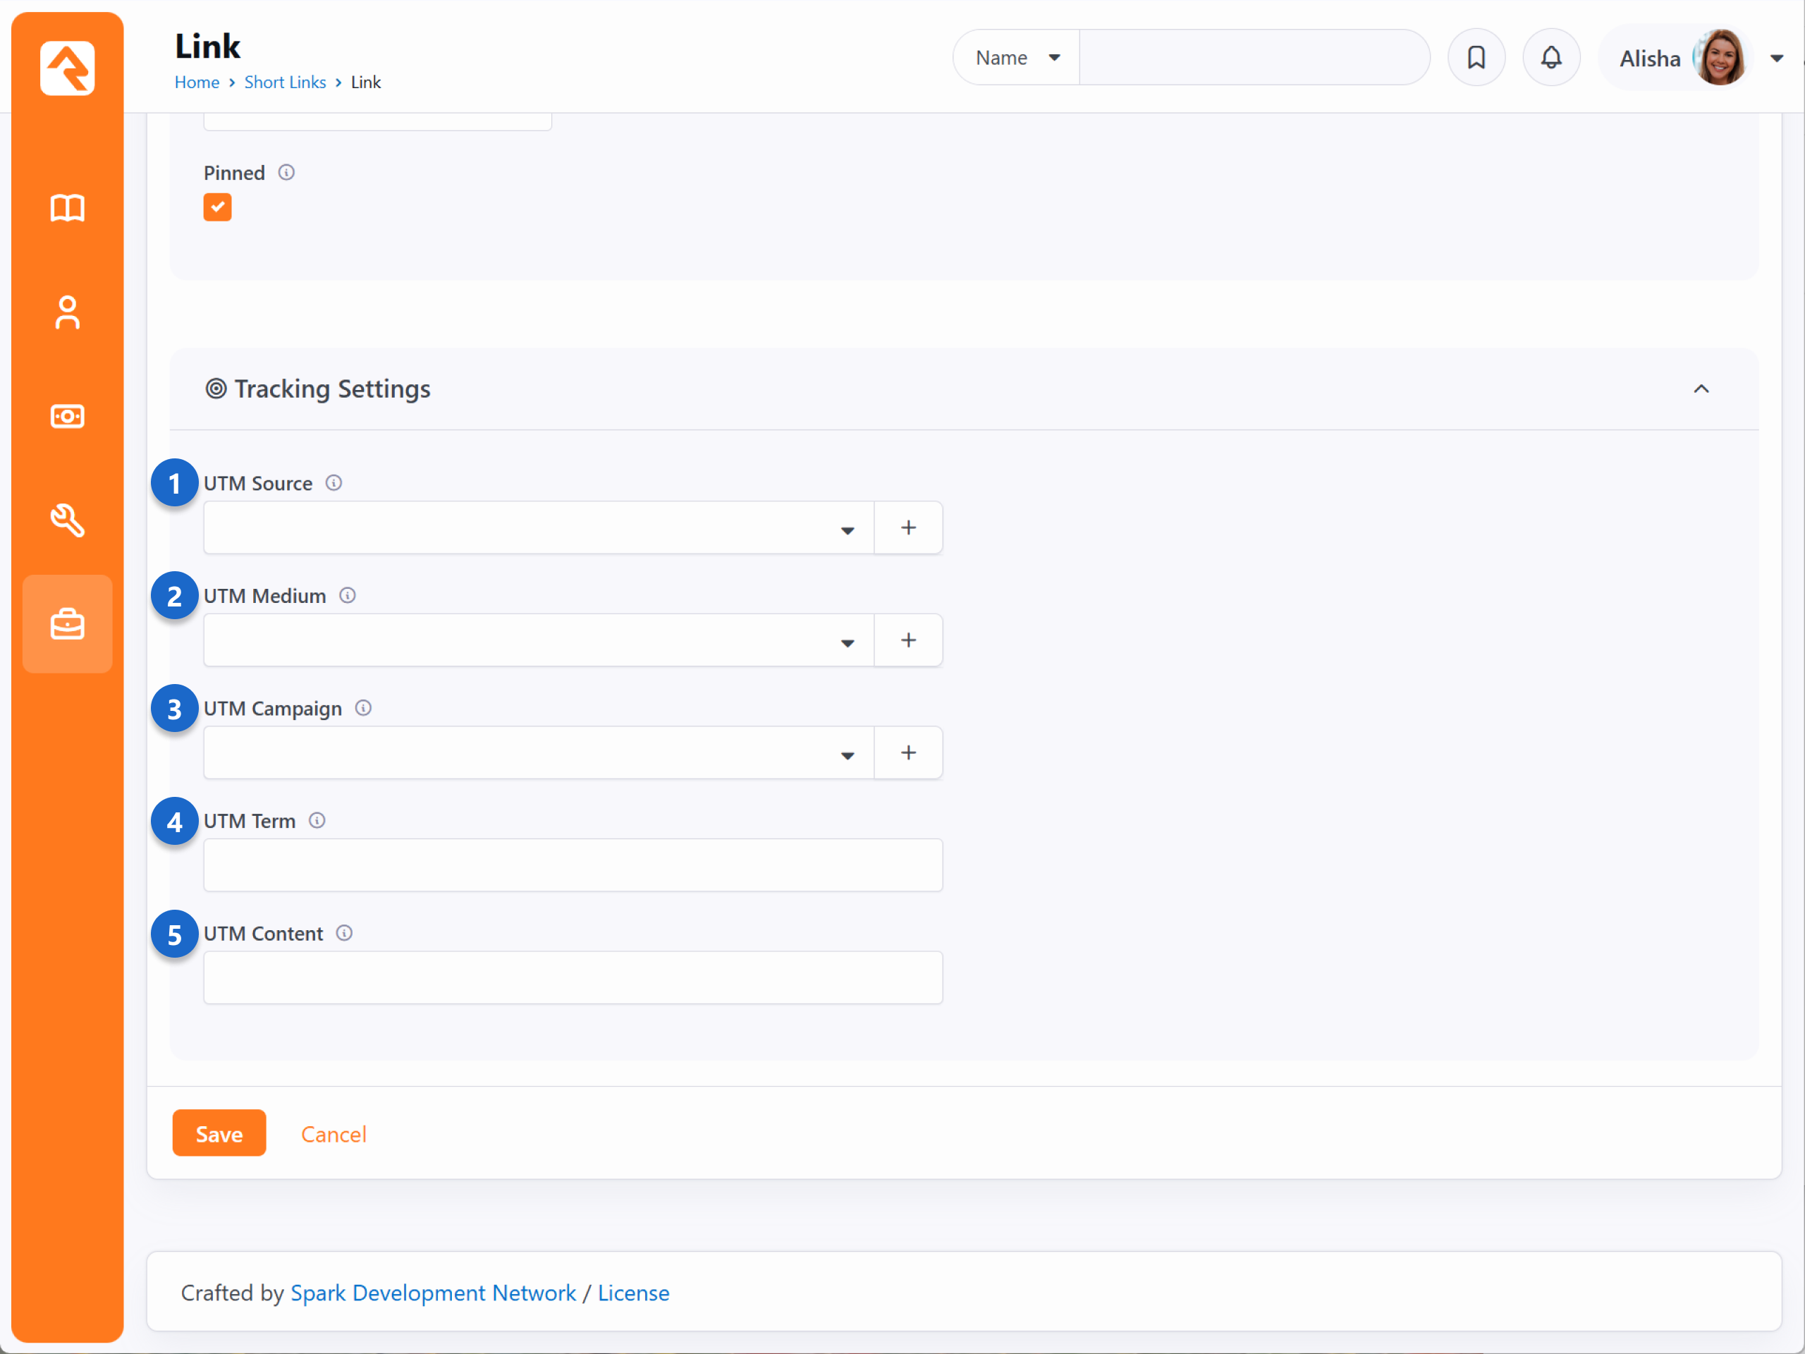Open the Name search type dropdown
Screen dimensions: 1805x1354
point(1016,58)
